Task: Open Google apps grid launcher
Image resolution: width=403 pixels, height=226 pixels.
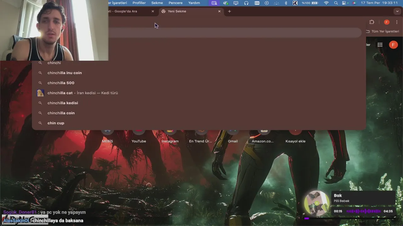Action: point(380,45)
